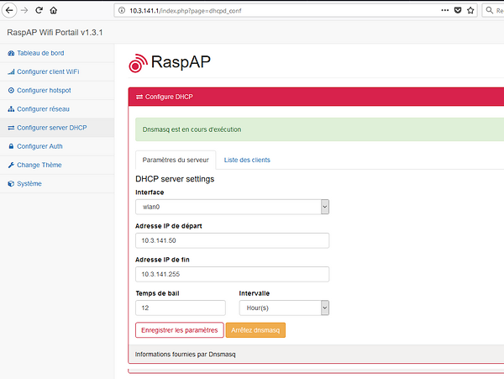
Task: Click the Tableau de bord dashboard icon
Action: (x=11, y=53)
